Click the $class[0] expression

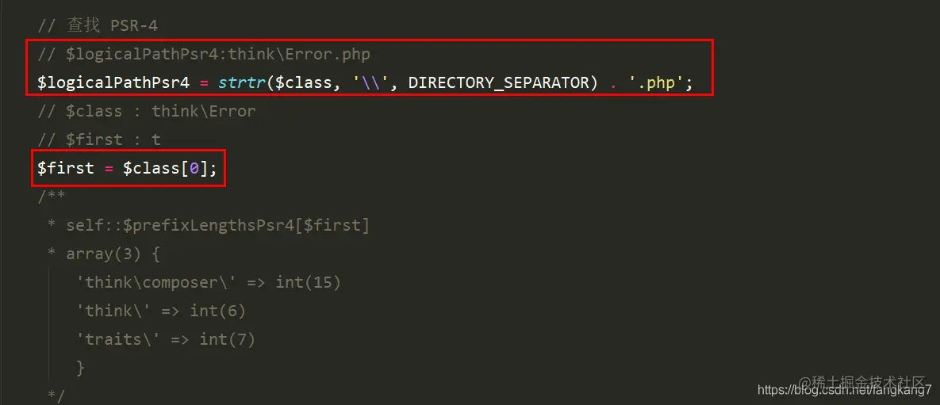point(166,168)
